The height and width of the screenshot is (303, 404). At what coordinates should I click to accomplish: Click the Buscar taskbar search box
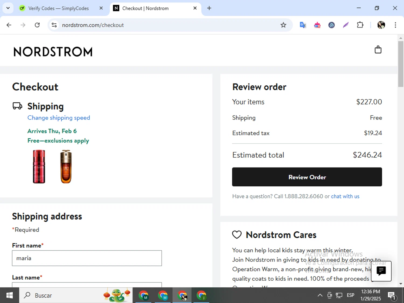(76, 295)
